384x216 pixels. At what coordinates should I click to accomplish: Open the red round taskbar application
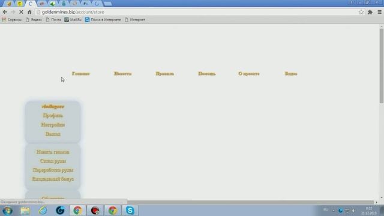pos(95,211)
